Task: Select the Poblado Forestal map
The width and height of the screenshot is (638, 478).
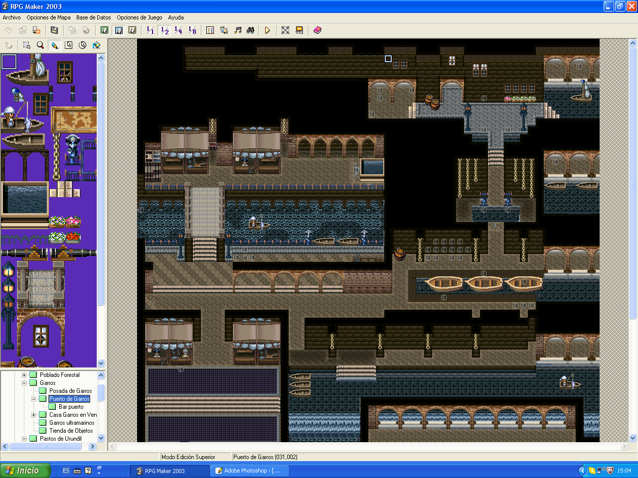Action: pyautogui.click(x=60, y=375)
